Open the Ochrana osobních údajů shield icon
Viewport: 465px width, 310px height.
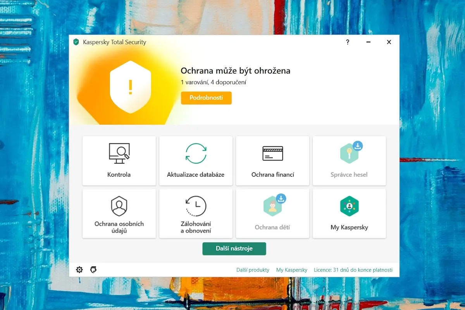click(119, 206)
